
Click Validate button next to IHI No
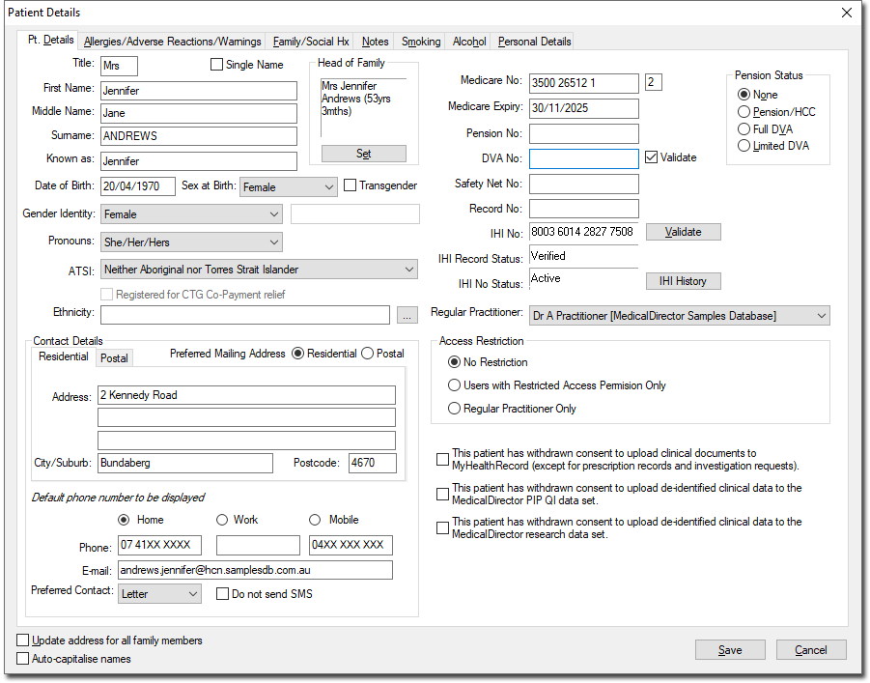683,232
